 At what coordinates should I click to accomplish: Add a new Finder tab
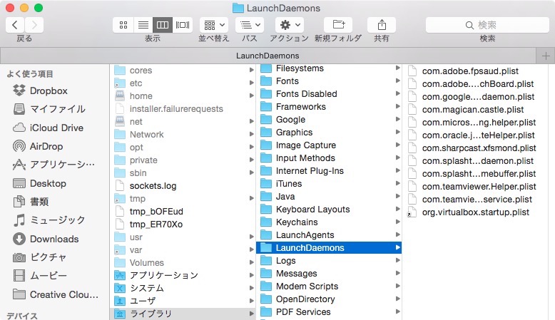546,56
